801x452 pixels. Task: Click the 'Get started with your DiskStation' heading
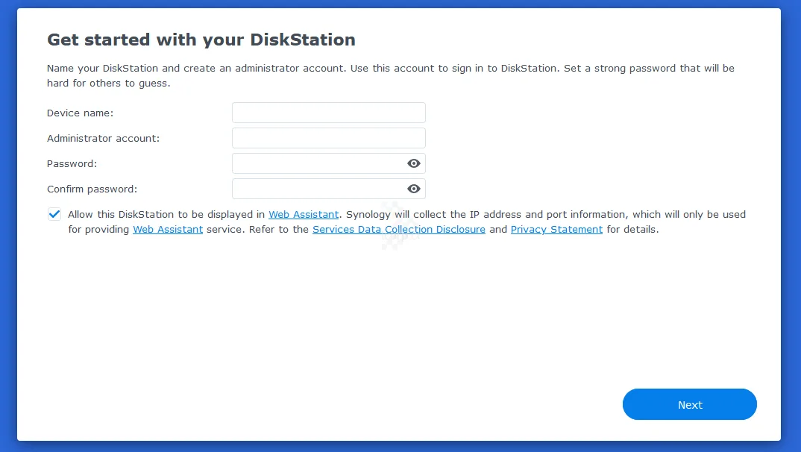tap(201, 40)
